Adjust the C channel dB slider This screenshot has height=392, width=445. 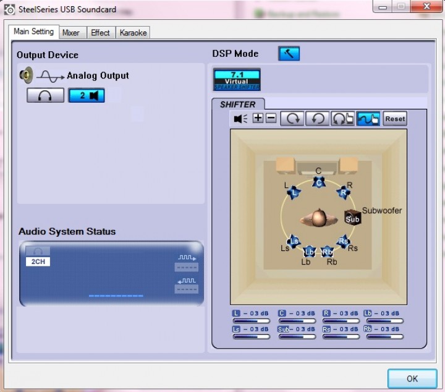[297, 321]
